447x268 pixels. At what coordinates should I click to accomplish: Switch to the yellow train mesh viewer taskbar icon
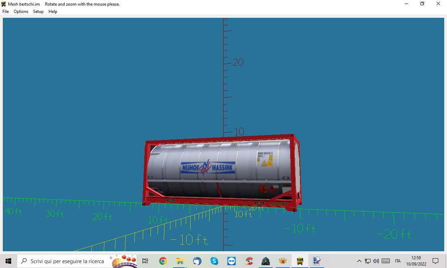click(300, 261)
